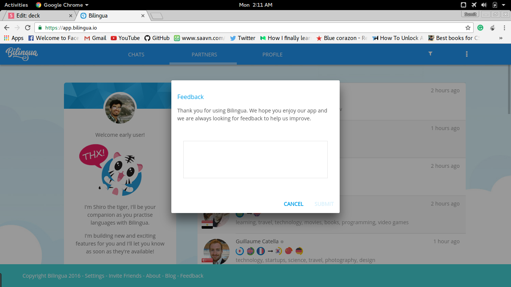Click the 'Welcome early user!' text

120,135
